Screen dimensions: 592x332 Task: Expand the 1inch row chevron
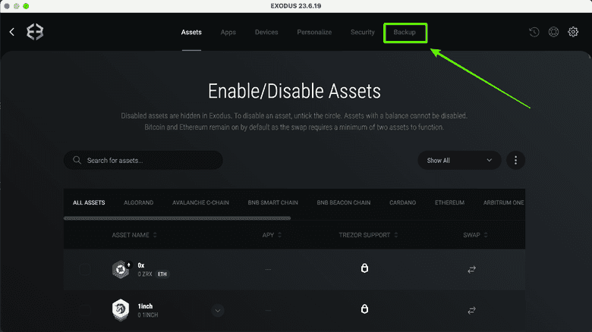tap(218, 310)
